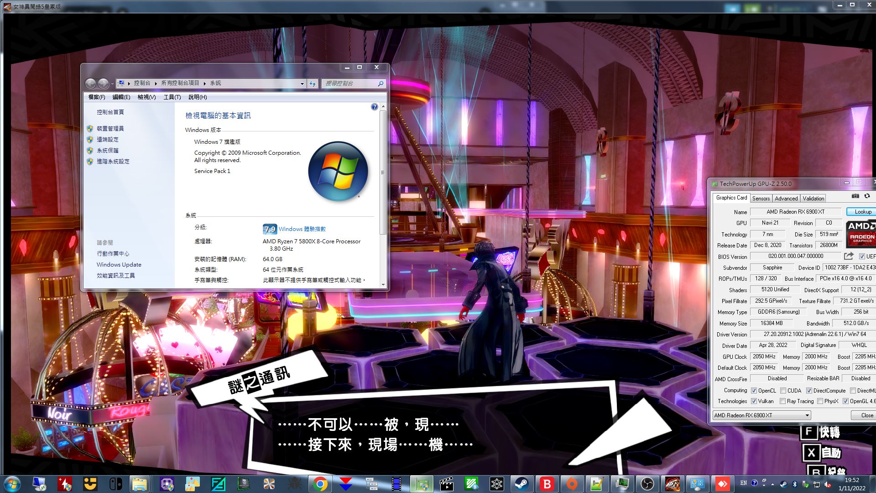This screenshot has width=876, height=493.
Task: Open Google Chrome from the taskbar
Action: (320, 484)
